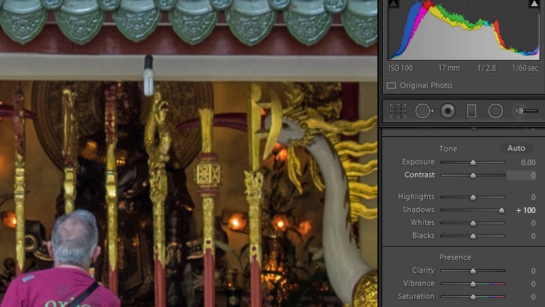Click the f/2.8 aperture readout

(x=486, y=68)
